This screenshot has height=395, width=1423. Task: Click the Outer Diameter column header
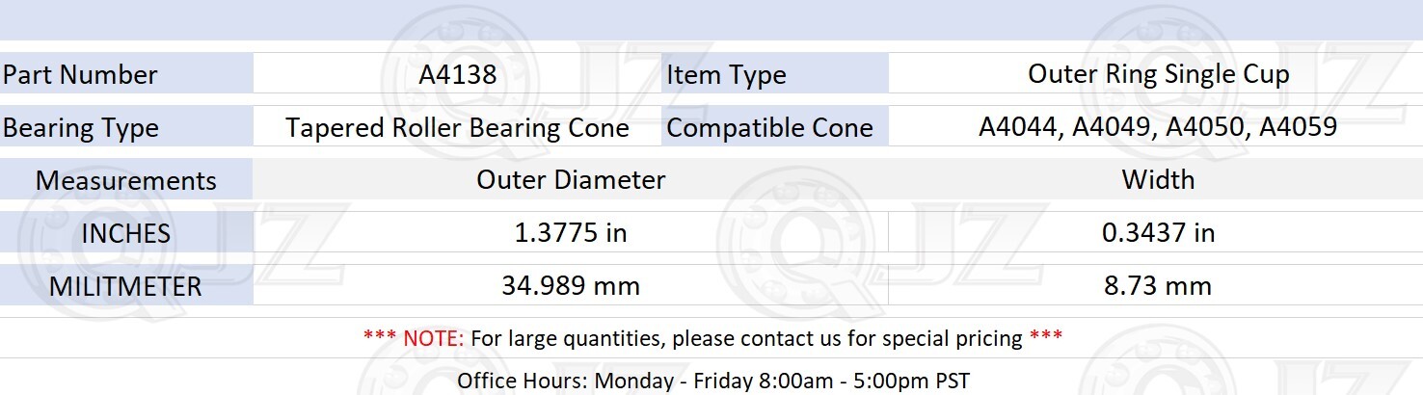tap(571, 180)
